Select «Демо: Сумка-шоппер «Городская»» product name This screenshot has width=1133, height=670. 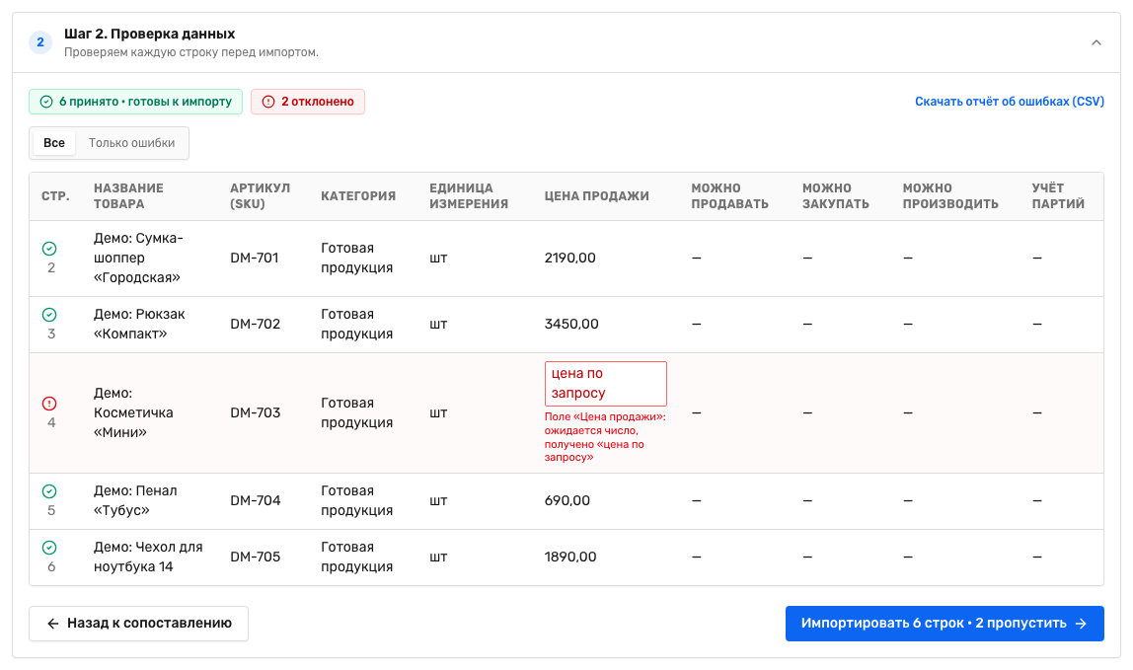click(138, 258)
